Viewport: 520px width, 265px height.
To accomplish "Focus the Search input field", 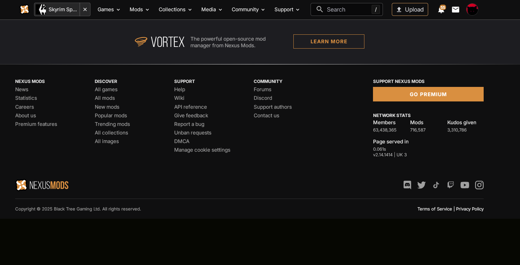I will 347,10.
